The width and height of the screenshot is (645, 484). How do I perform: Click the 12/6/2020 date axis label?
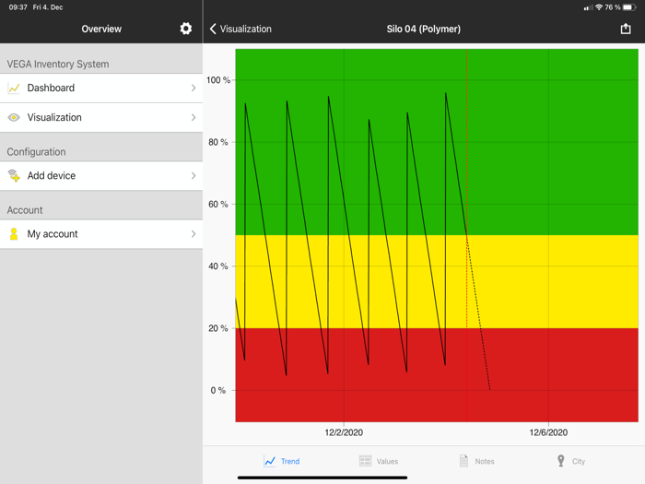click(x=548, y=432)
